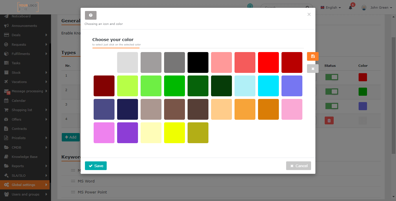The image size is (396, 201).
Task: Expand the Fulfillments submenu arrow
Action: point(46,54)
